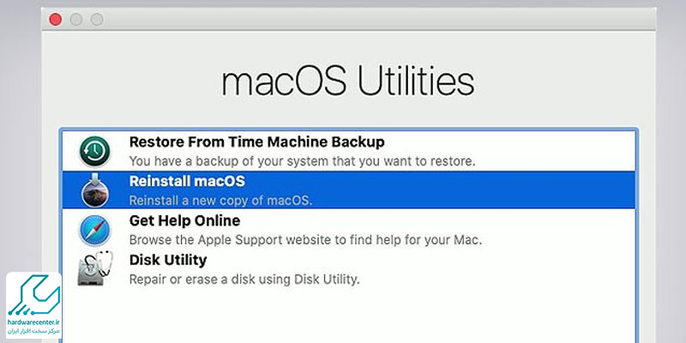
Task: Click the window title bar area
Action: tap(376, 19)
